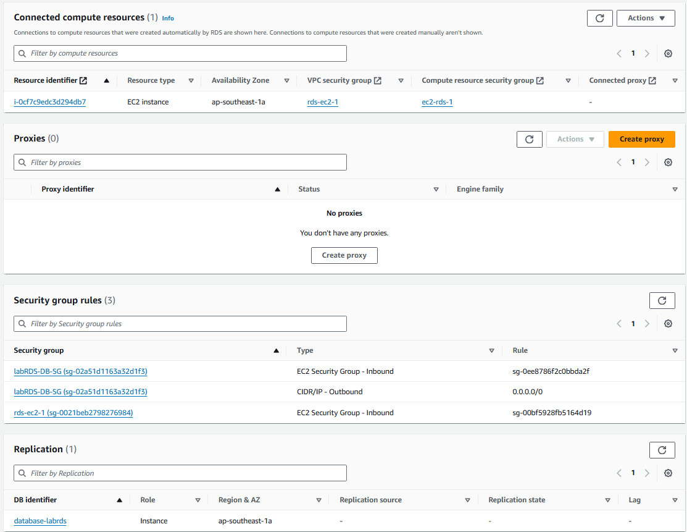The width and height of the screenshot is (687, 532).
Task: Sort the Availability Zone column
Action: coord(286,80)
